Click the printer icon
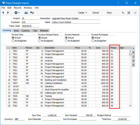The image size is (140, 125). pos(26,13)
